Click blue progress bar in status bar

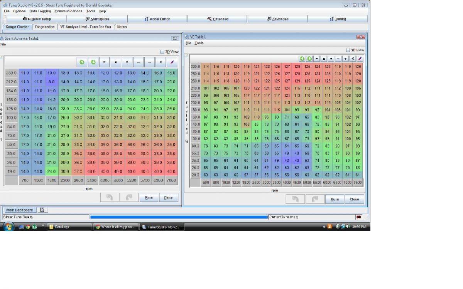(x=179, y=217)
